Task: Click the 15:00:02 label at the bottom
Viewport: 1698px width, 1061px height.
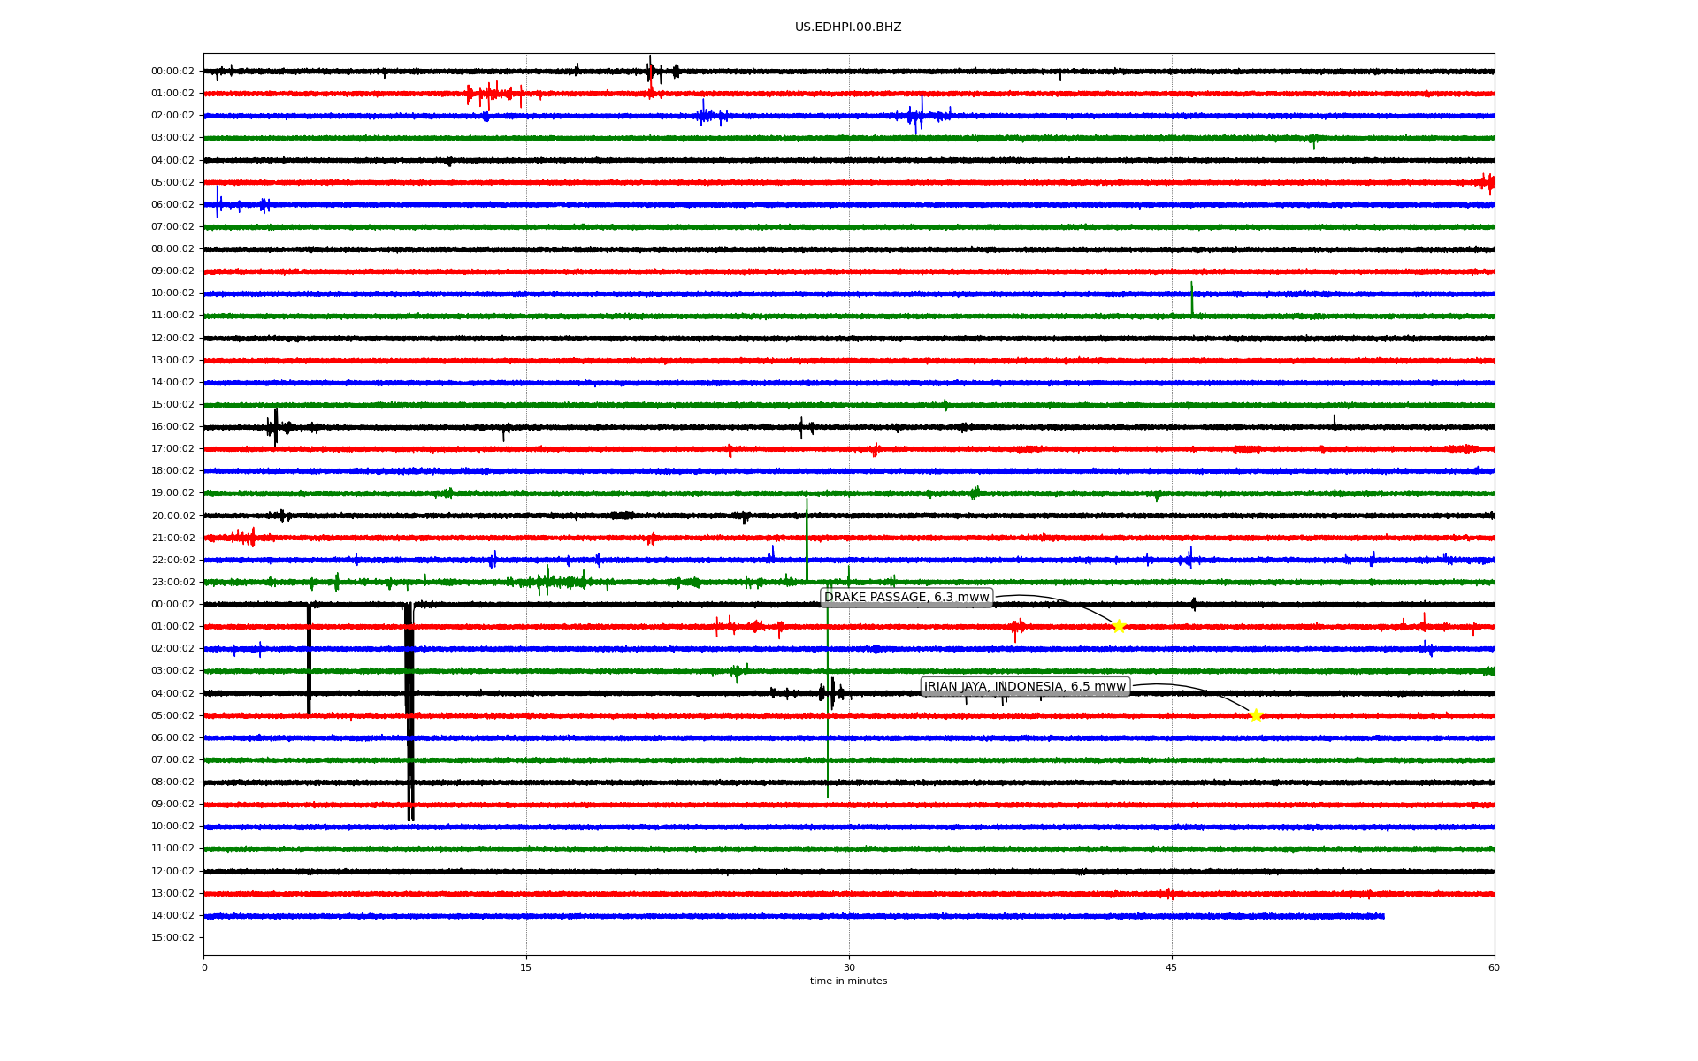Action: pyautogui.click(x=172, y=938)
